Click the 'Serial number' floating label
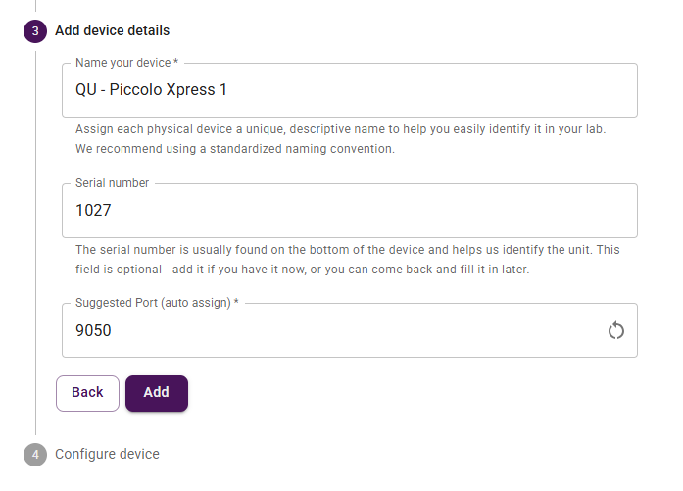The width and height of the screenshot is (683, 491). 114,183
